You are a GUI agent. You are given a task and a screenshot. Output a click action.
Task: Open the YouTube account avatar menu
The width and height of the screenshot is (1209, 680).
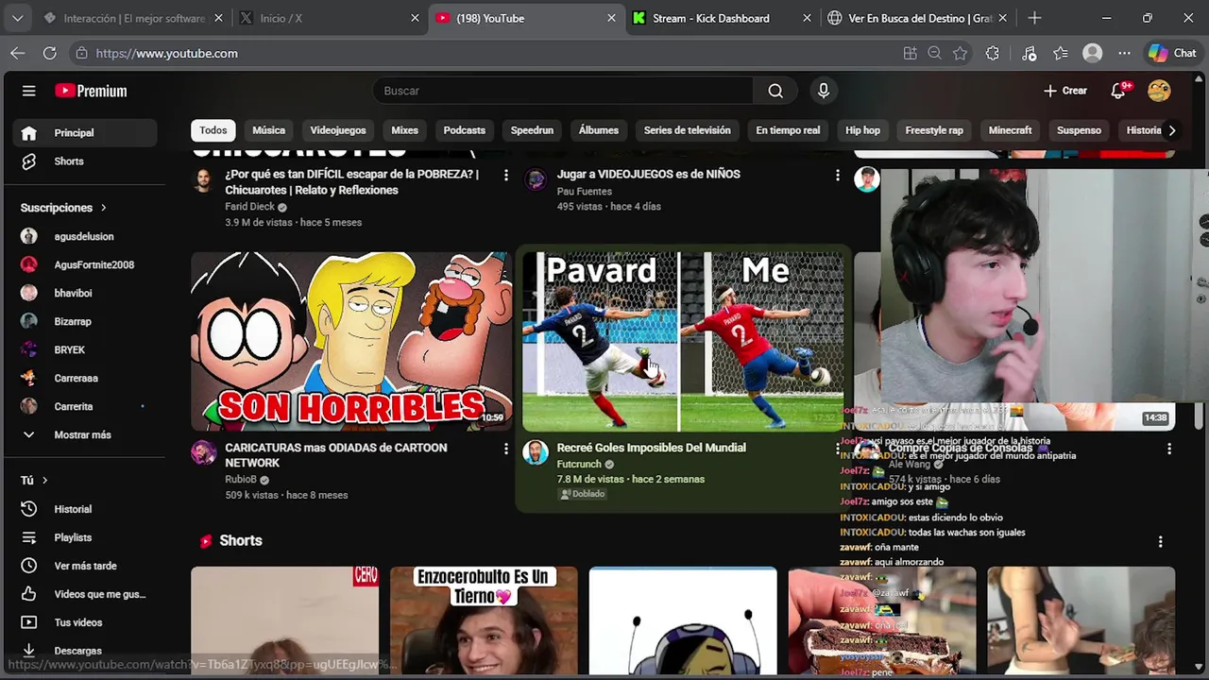point(1159,91)
